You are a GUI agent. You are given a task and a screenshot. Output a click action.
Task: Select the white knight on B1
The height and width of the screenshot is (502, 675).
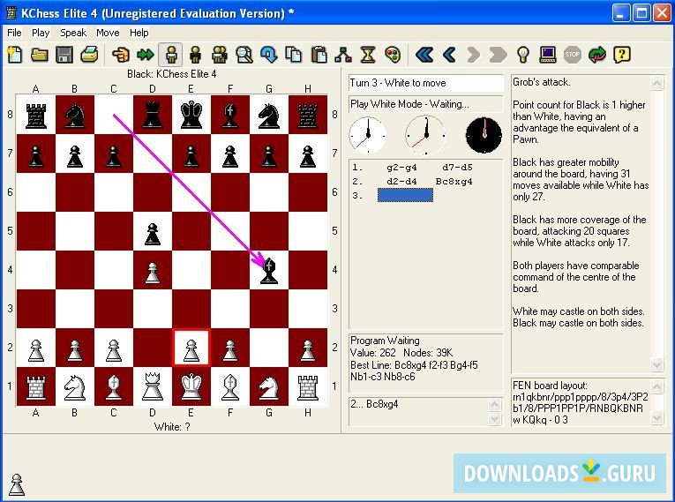point(74,386)
